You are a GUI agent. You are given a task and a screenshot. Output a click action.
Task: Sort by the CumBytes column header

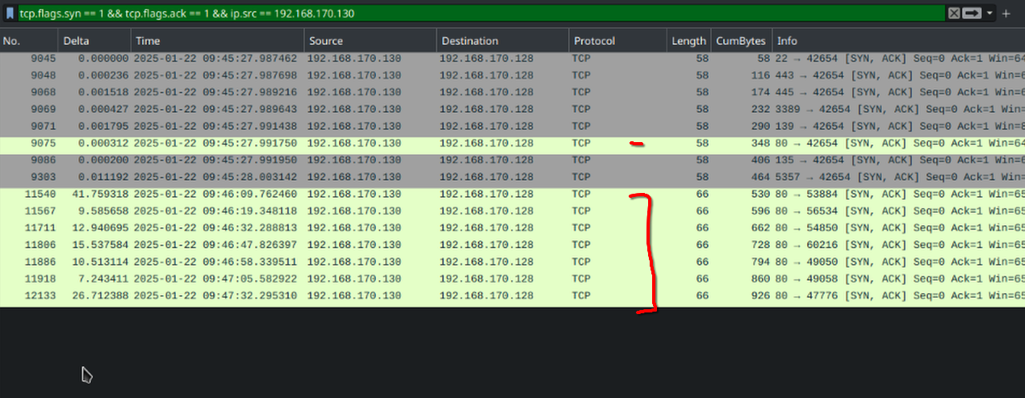point(740,41)
